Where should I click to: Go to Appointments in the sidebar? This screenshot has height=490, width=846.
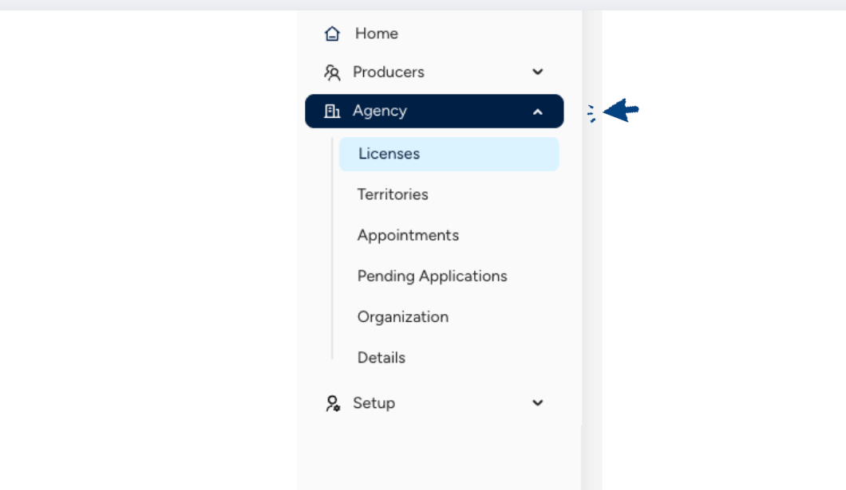[x=408, y=236]
